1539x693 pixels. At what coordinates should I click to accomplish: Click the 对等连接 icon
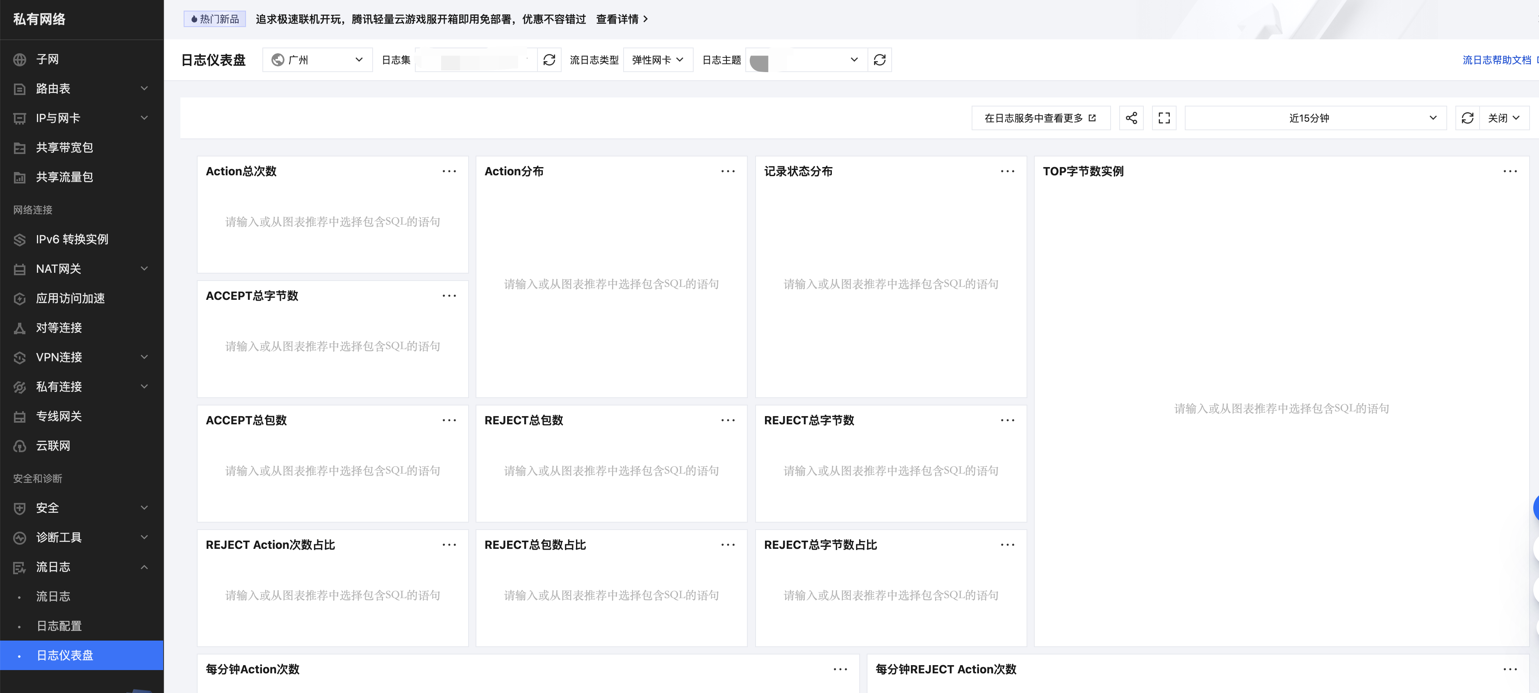(x=20, y=328)
